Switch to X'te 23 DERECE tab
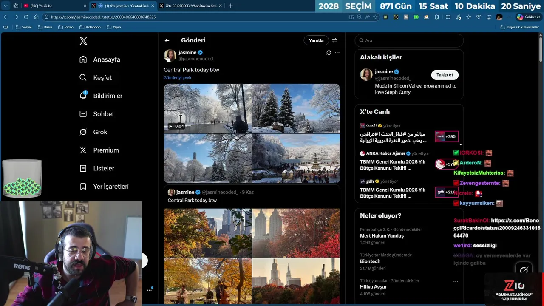Viewport: 544px width, 306px height. pos(190,6)
